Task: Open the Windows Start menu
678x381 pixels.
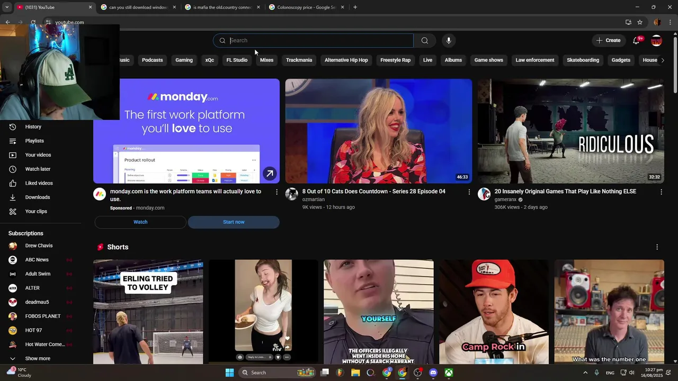Action: pos(229,373)
